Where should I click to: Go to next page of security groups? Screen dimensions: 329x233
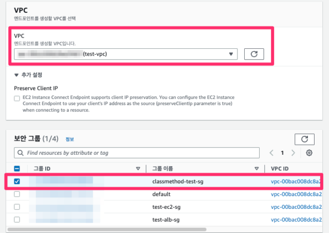[x=294, y=153]
